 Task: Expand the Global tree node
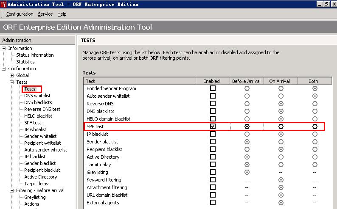coord(12,75)
